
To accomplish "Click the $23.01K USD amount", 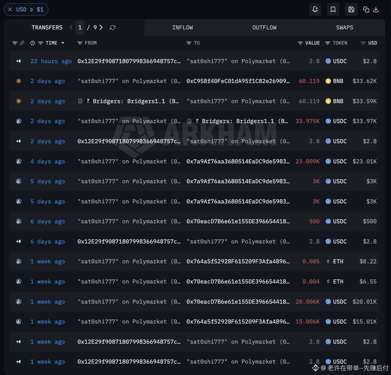I will 364,161.
